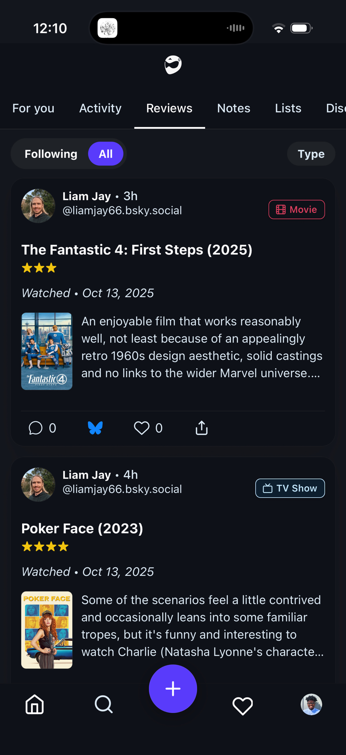
Task: Open Liam Jay's avatar on first review
Action: (x=38, y=206)
